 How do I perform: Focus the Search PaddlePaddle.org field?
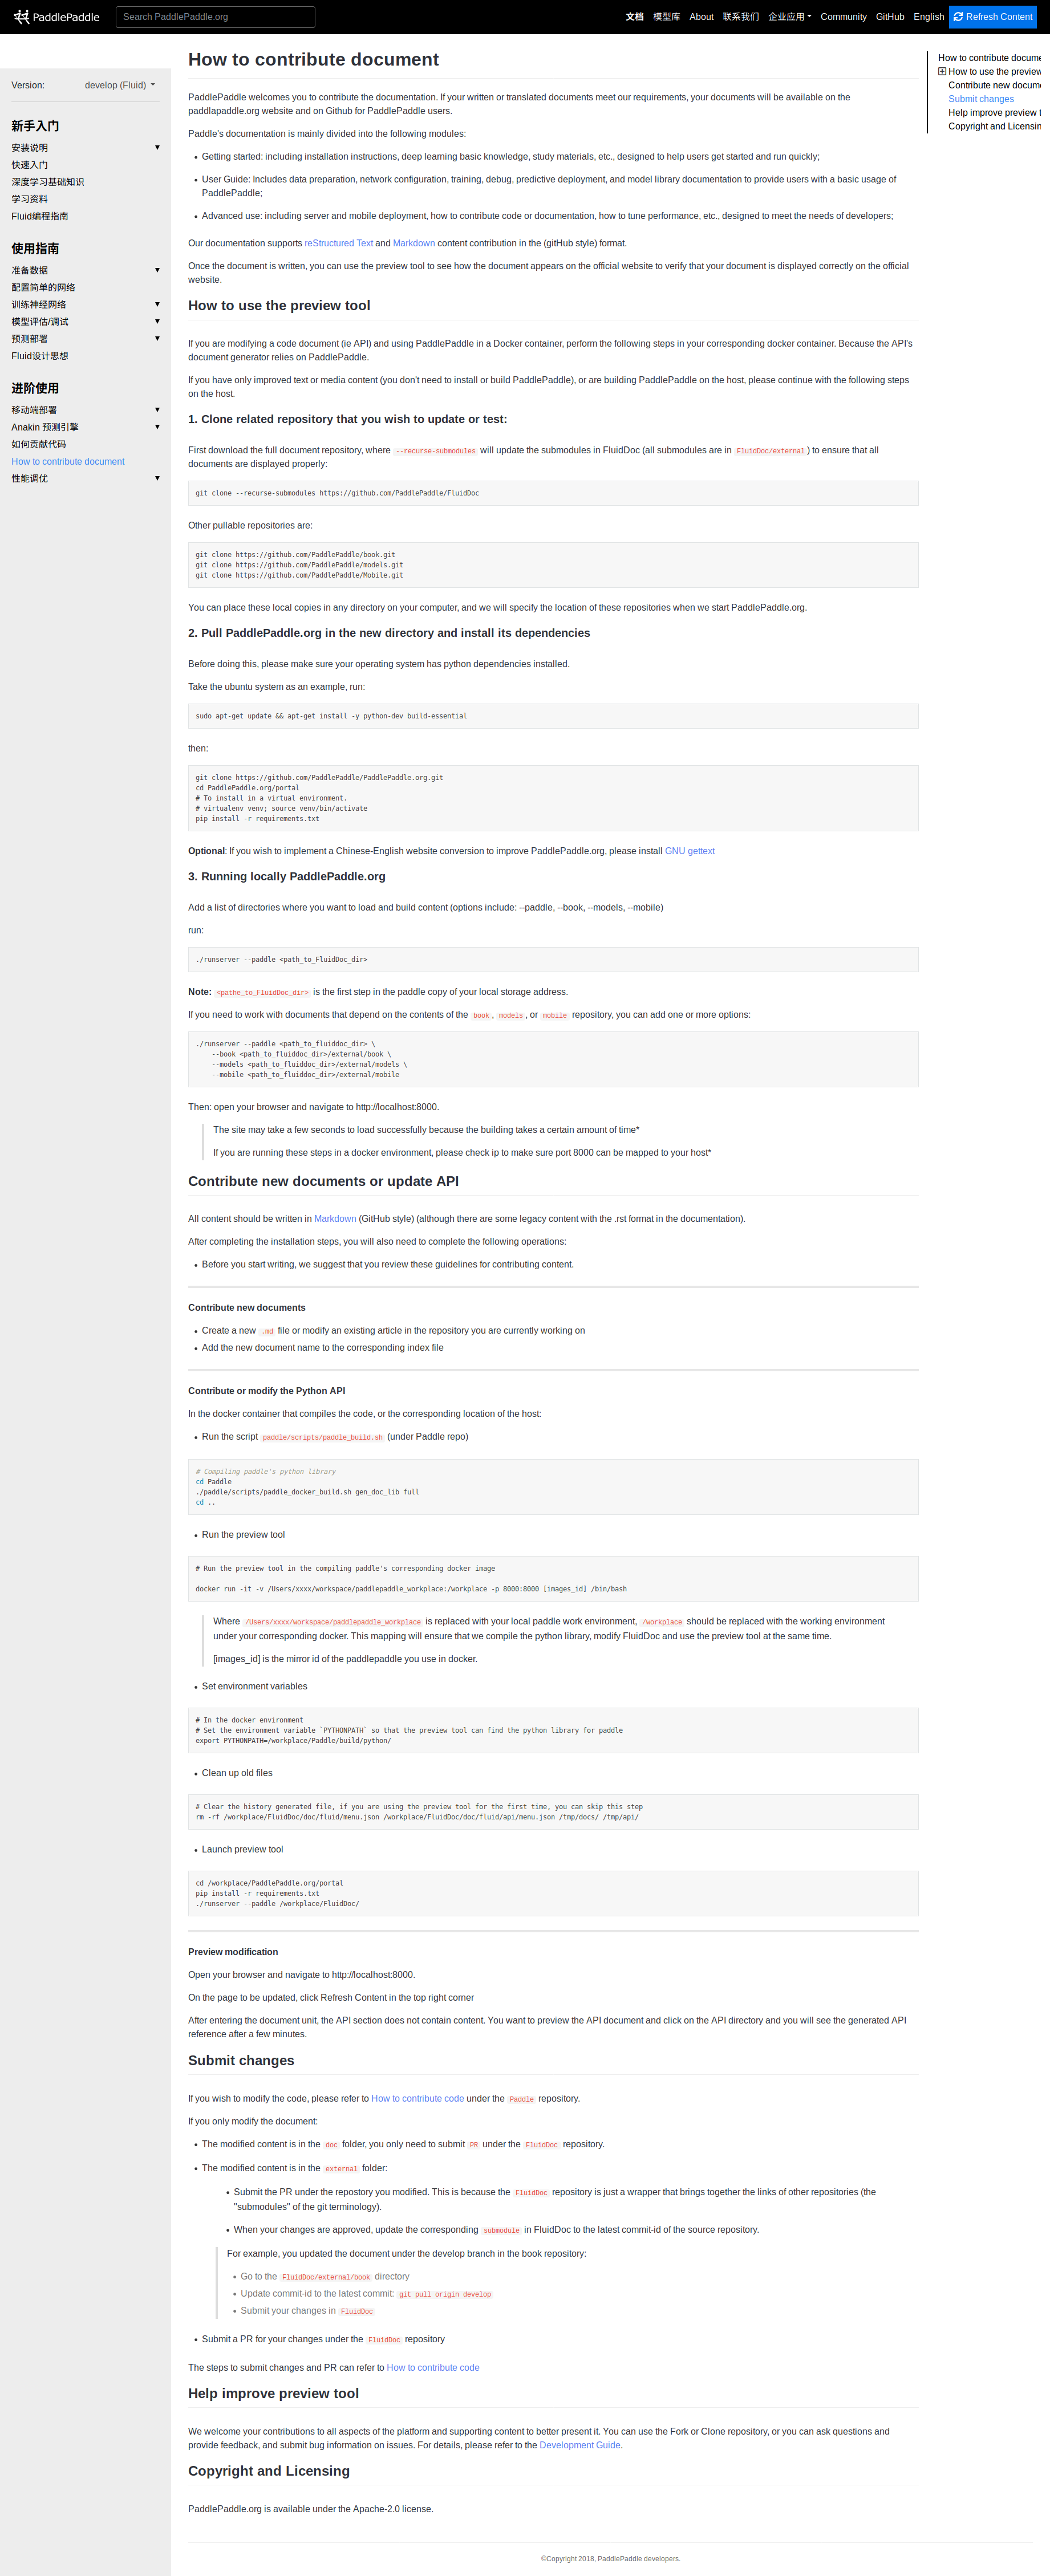(215, 17)
